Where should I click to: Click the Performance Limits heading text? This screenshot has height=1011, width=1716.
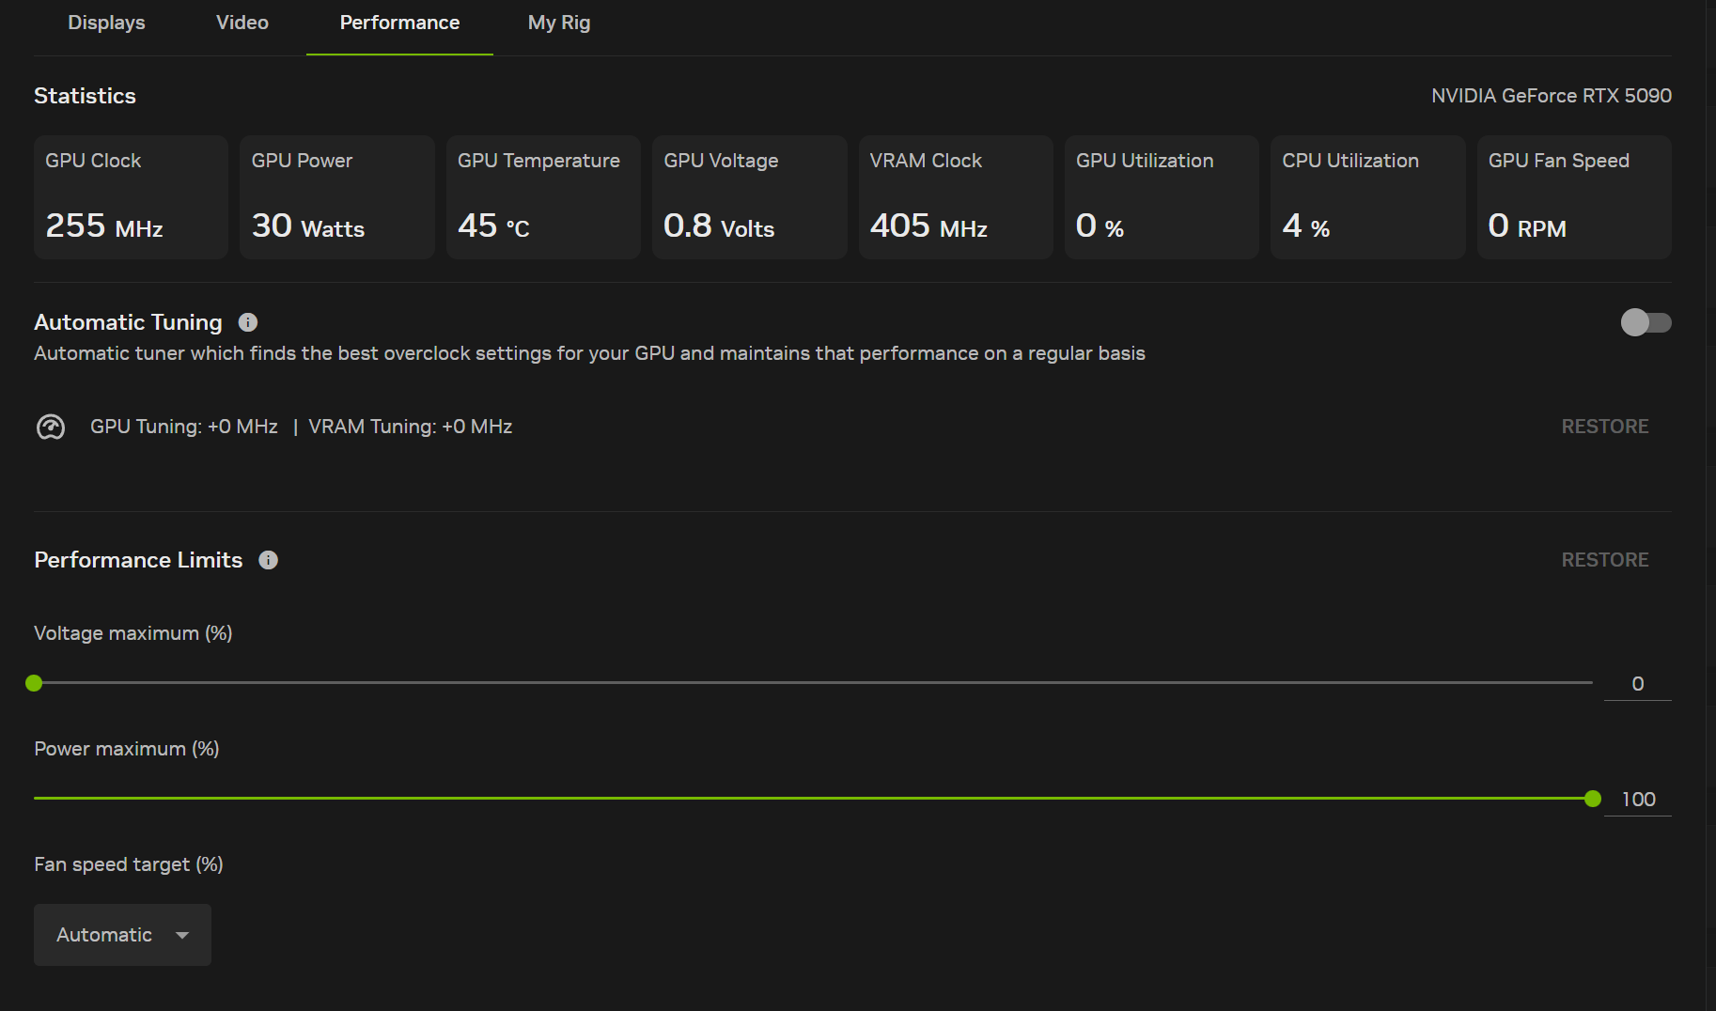pos(138,560)
